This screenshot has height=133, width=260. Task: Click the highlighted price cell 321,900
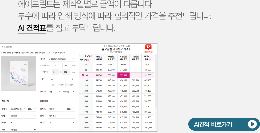tap(123, 75)
